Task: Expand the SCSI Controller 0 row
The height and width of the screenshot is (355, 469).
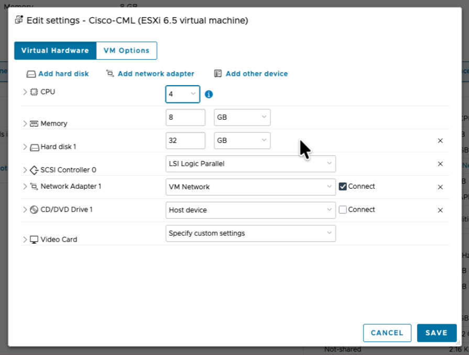Action: click(x=25, y=170)
